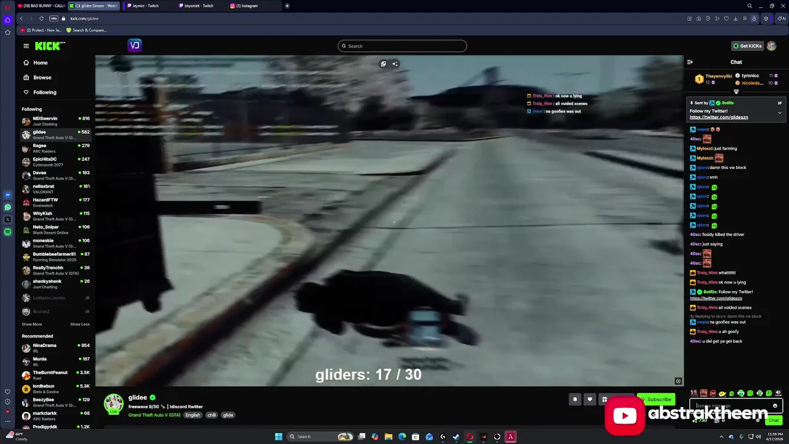
Task: Open Opera AI button
Action: point(783,18)
